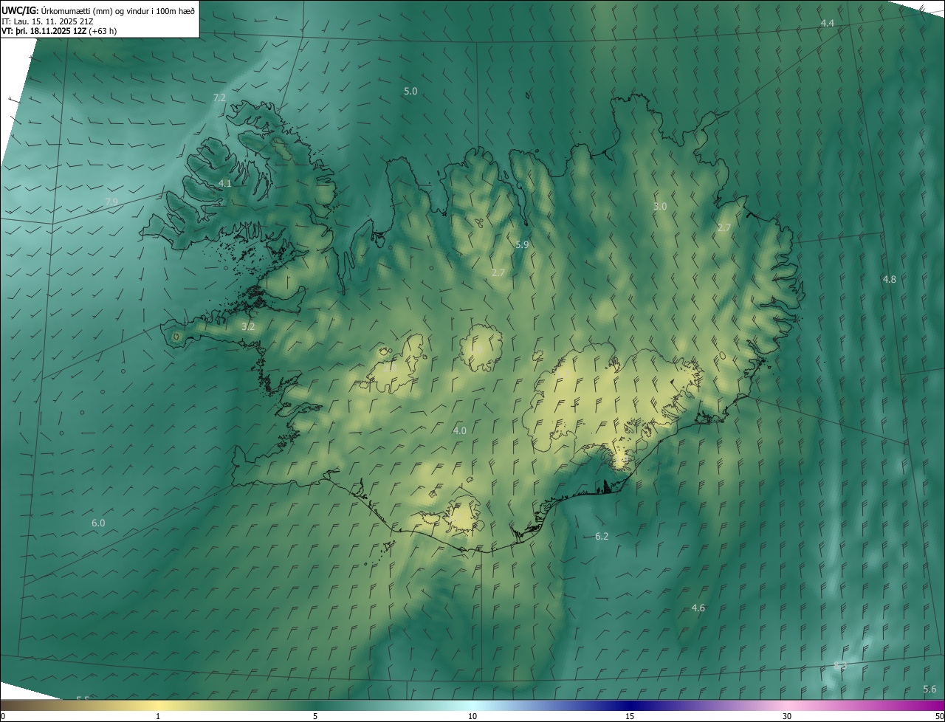Click the title "UWC/IG: Úrkomumætti (mm) og vindur í 100m hæð"
This screenshot has width=945, height=722.
click(99, 10)
